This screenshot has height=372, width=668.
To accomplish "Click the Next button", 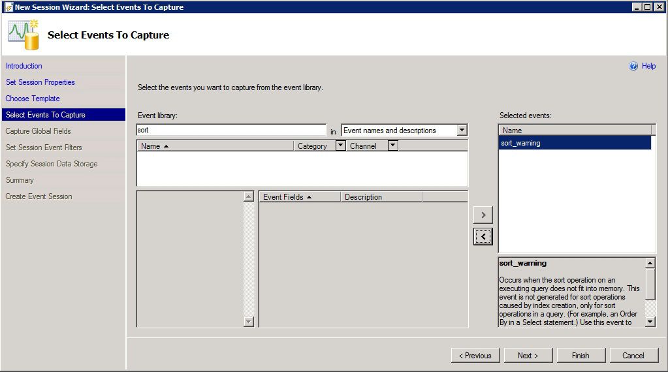I will tap(528, 356).
